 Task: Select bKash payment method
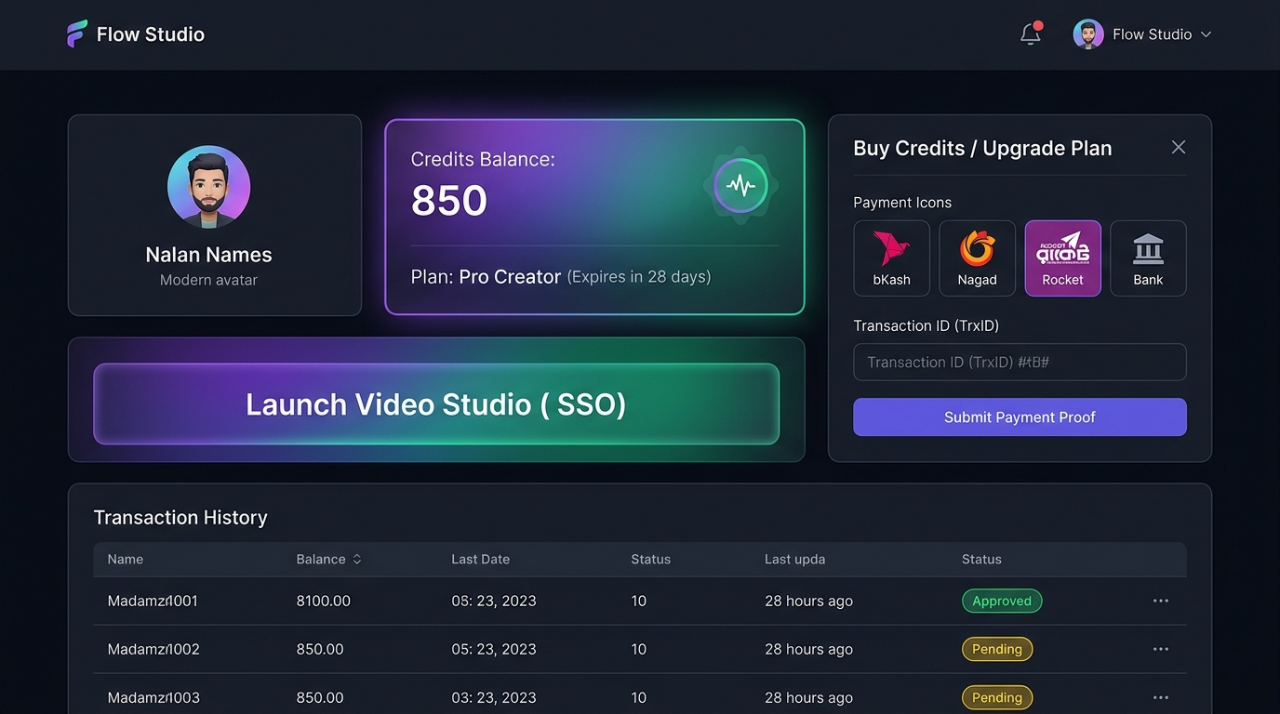click(891, 258)
